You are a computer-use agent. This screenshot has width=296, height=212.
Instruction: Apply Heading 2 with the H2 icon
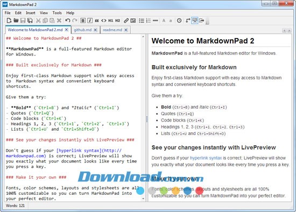click(x=118, y=20)
